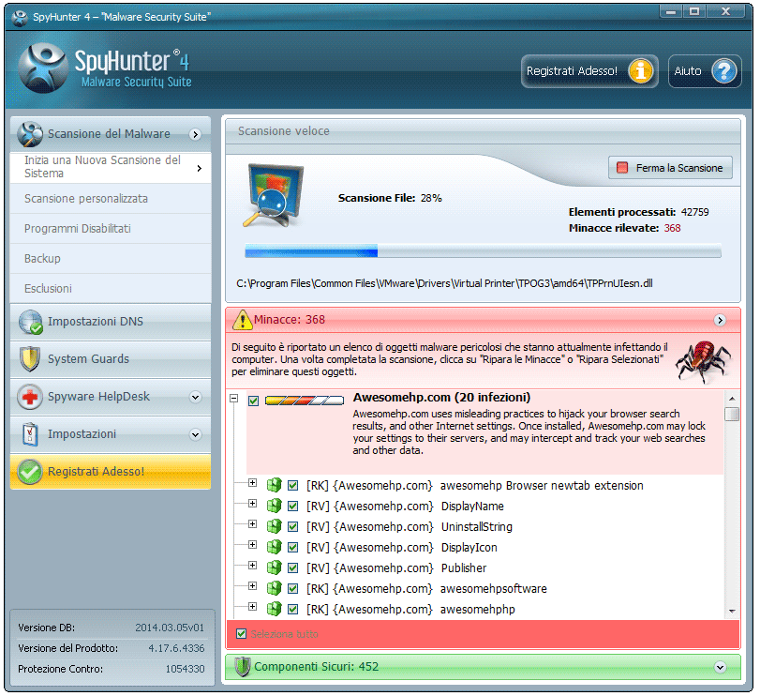Click the Spyware HelpDesk red cross icon
The width and height of the screenshot is (760, 696).
coord(31,397)
